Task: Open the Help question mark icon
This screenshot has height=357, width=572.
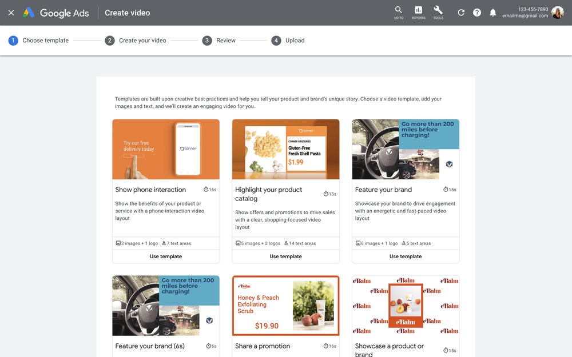Action: pyautogui.click(x=476, y=12)
